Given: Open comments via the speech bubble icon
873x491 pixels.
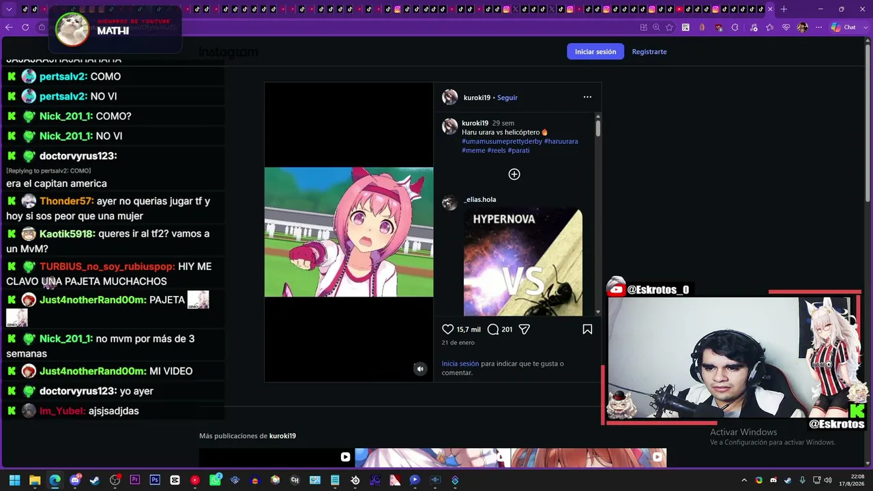Looking at the screenshot, I should click(493, 329).
